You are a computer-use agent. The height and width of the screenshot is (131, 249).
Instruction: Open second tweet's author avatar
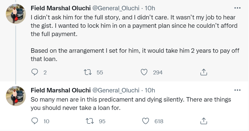point(16,96)
